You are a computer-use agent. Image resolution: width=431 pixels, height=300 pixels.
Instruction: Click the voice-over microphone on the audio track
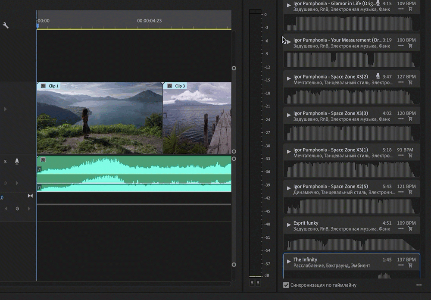[17, 162]
